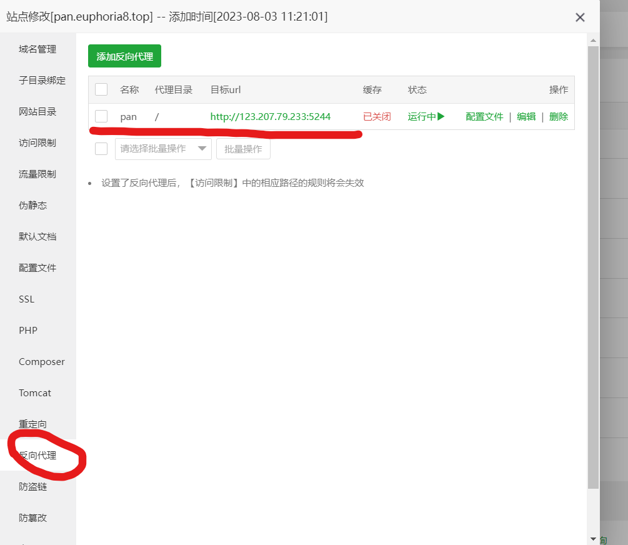Tick the batch operation checkbox below table

pyautogui.click(x=101, y=149)
